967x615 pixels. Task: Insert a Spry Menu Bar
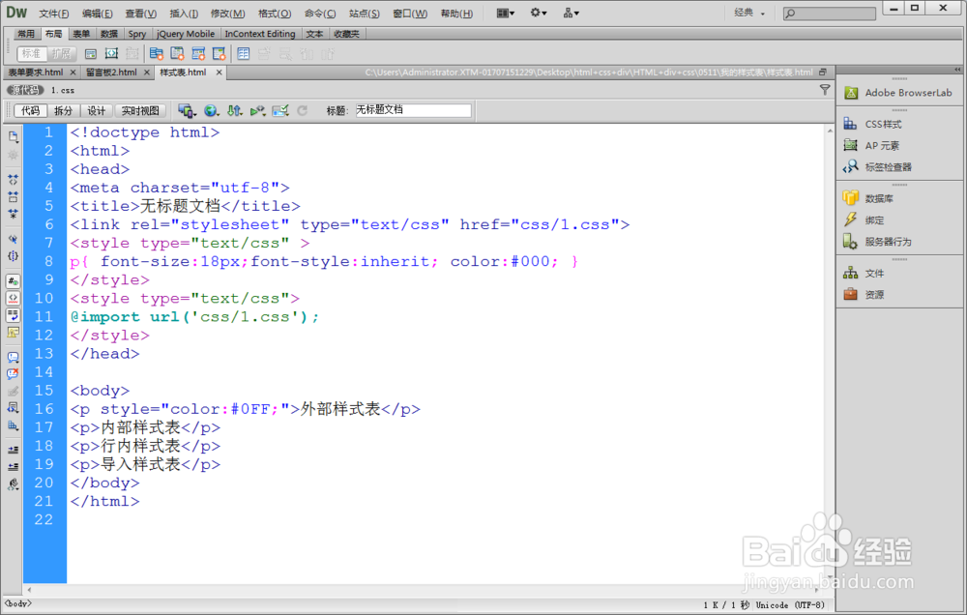click(156, 54)
